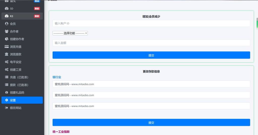This screenshot has width=258, height=135.
Task: Click the 输入金额 amount field
Action: pyautogui.click(x=151, y=43)
